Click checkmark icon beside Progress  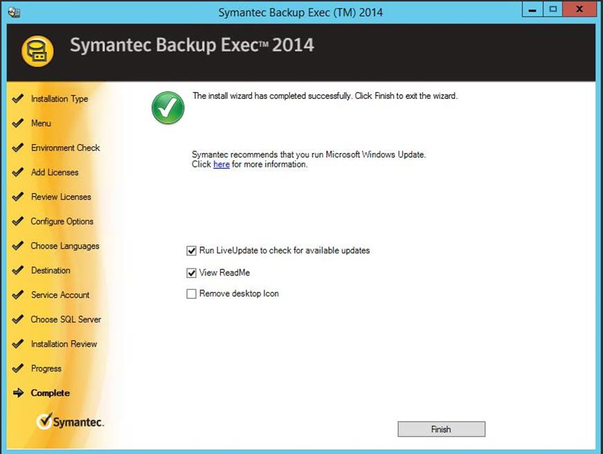(18, 369)
